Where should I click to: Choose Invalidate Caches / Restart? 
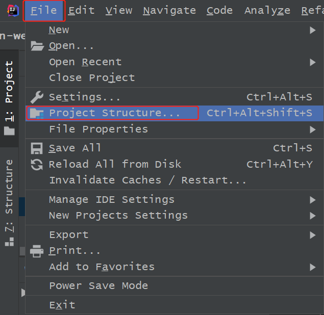147,180
